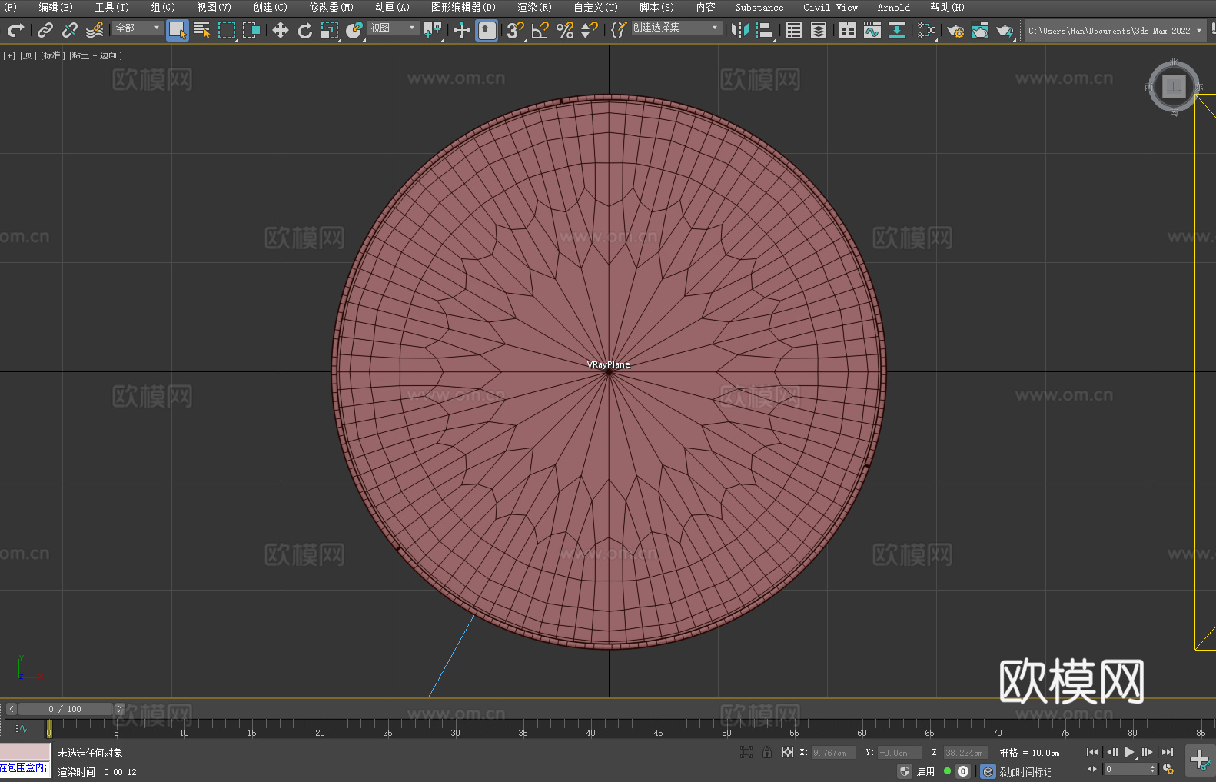Screen dimensions: 1216x782
Task: Open the '顶' viewport view label menu
Action: (x=28, y=55)
